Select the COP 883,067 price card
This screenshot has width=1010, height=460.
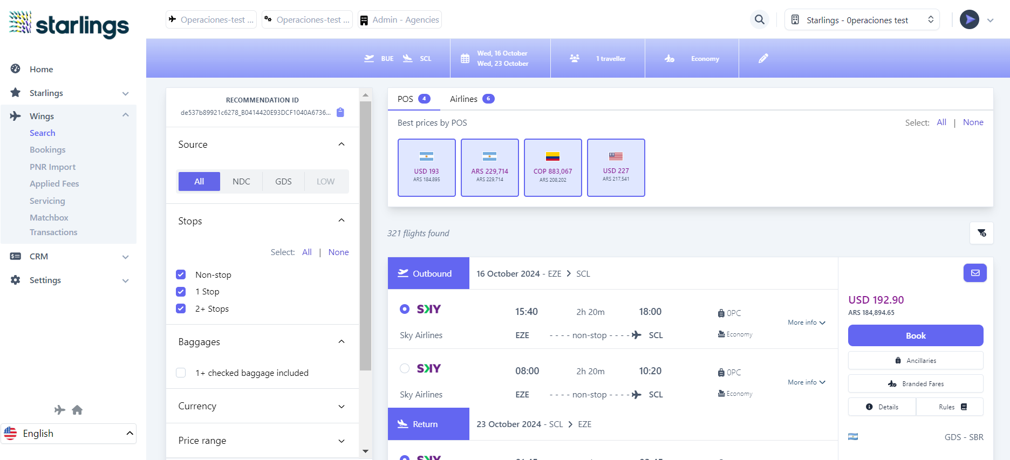(x=552, y=168)
